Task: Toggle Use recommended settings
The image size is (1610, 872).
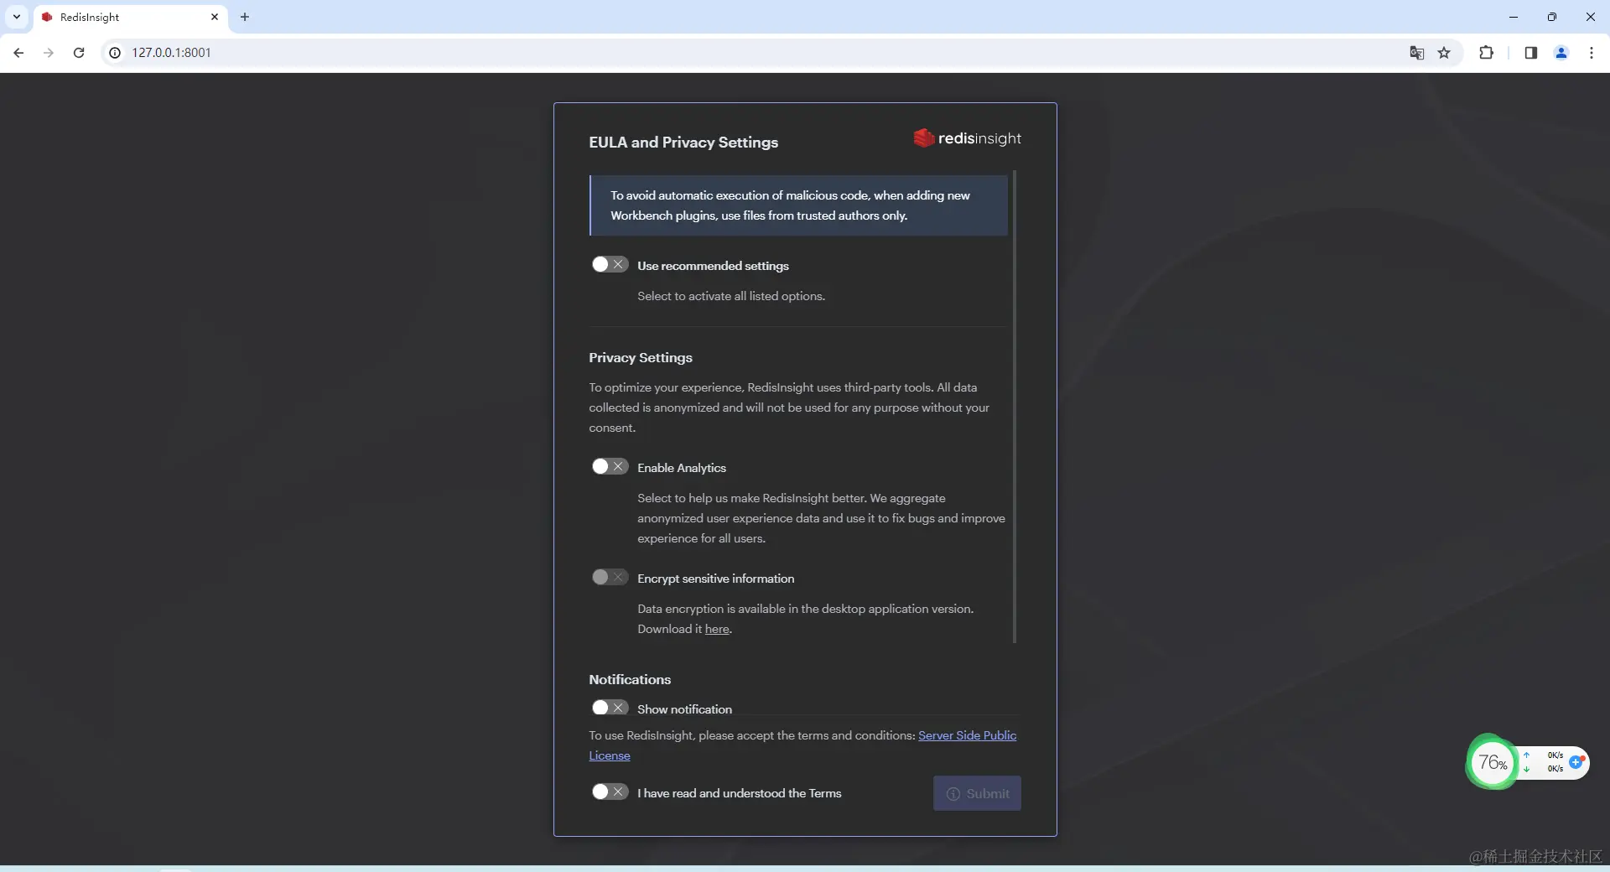Action: [x=610, y=263]
